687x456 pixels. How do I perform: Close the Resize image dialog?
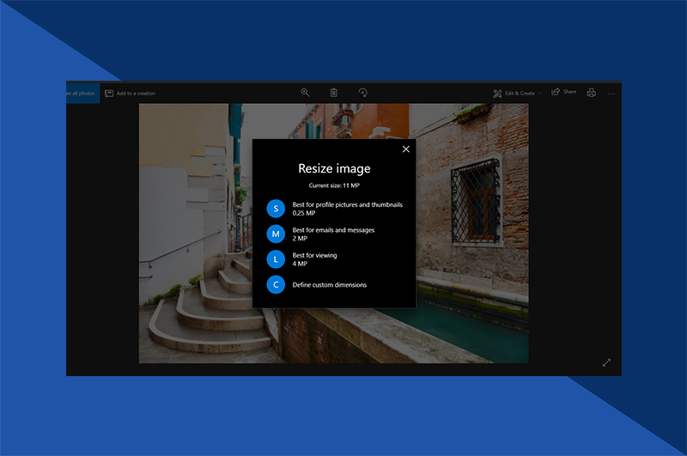tap(405, 149)
